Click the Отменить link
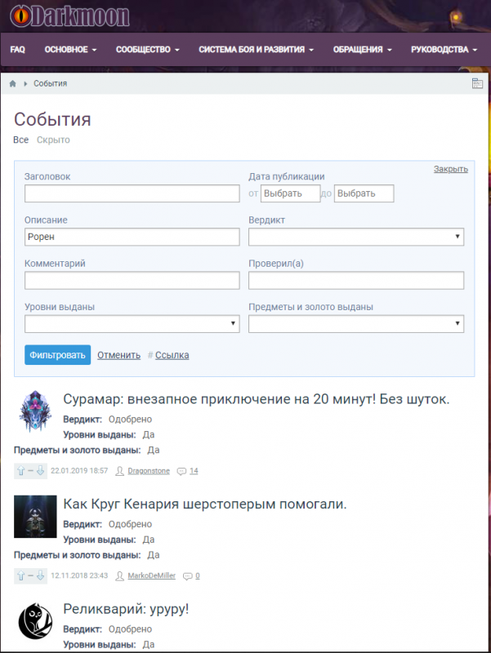Screen dimensions: 491x653 tap(118, 355)
